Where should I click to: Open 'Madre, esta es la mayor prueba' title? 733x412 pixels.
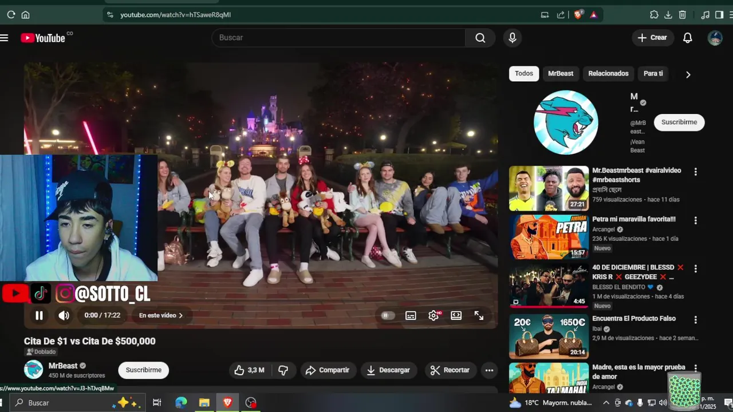click(x=639, y=371)
